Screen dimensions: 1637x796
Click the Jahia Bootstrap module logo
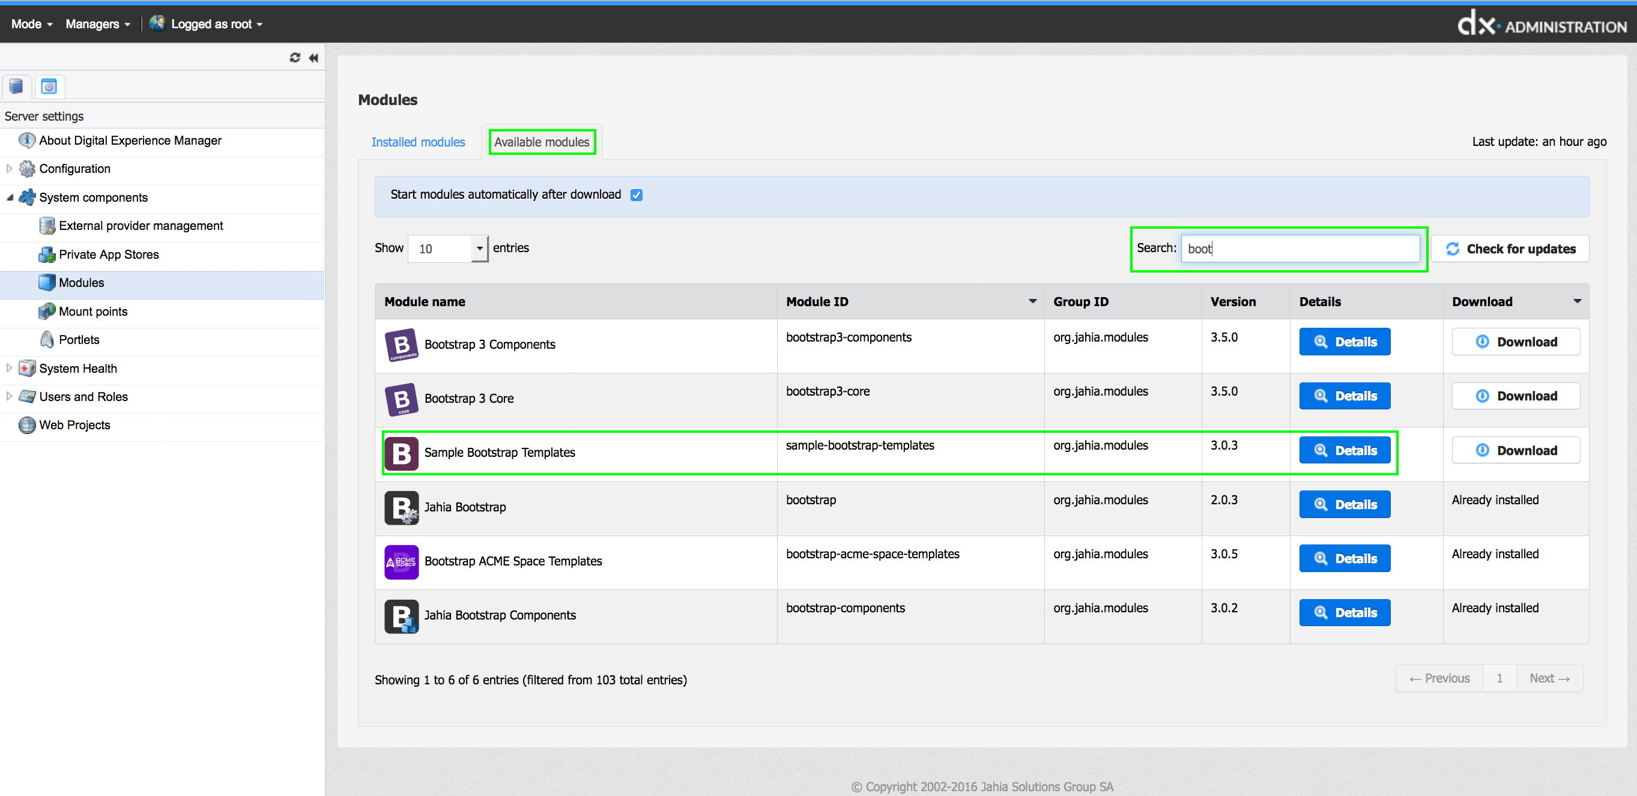pyautogui.click(x=402, y=508)
